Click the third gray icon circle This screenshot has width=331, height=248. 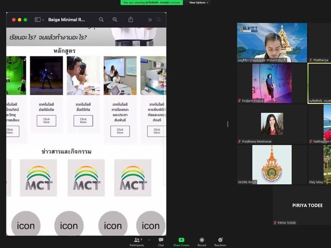(113, 223)
